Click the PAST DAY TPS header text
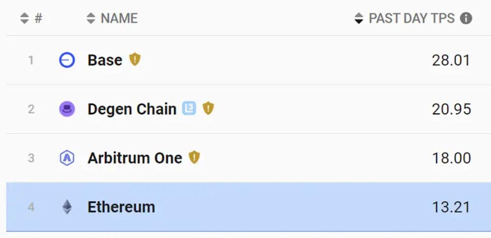Viewport: 491px width, 238px height. [x=412, y=19]
